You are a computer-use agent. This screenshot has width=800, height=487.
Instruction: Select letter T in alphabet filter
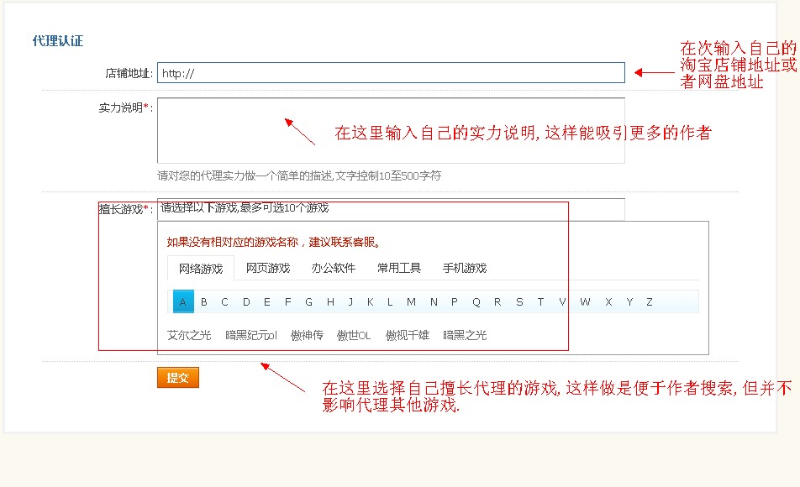540,302
